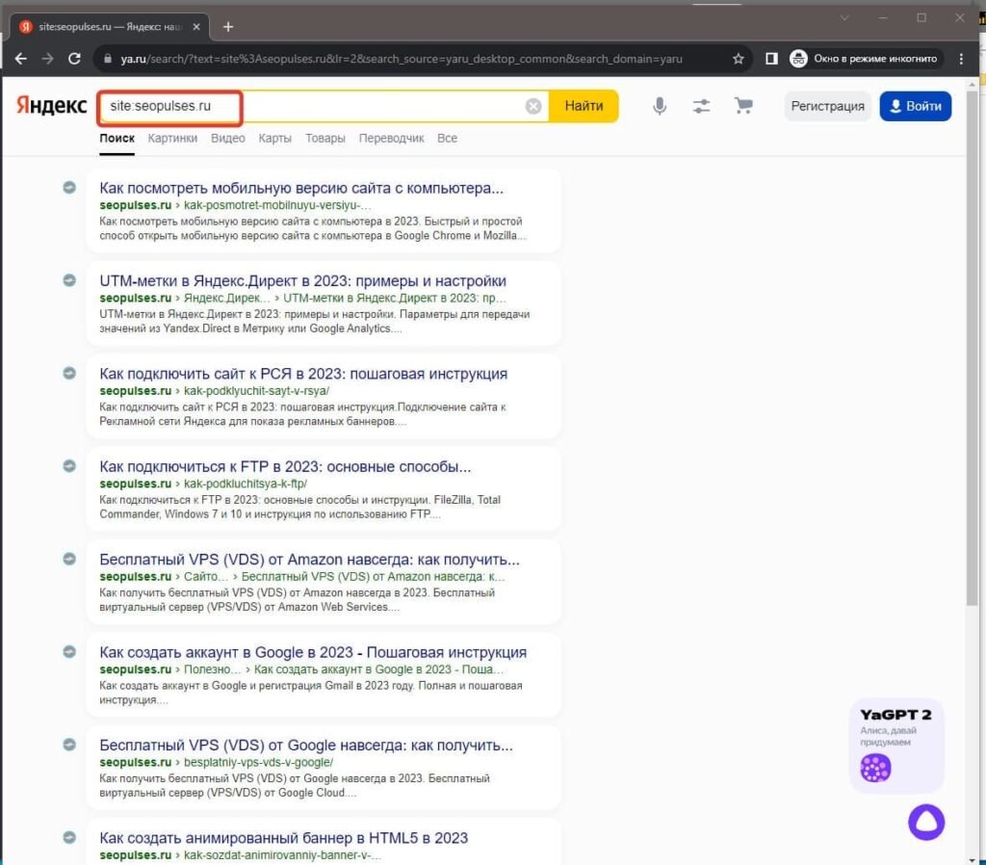This screenshot has width=986, height=865.
Task: Click favicon beside UTM-метки result
Action: point(69,280)
